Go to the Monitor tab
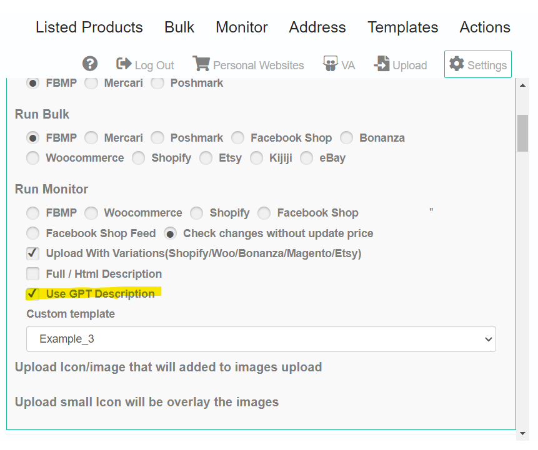This screenshot has height=450, width=538. (x=242, y=27)
